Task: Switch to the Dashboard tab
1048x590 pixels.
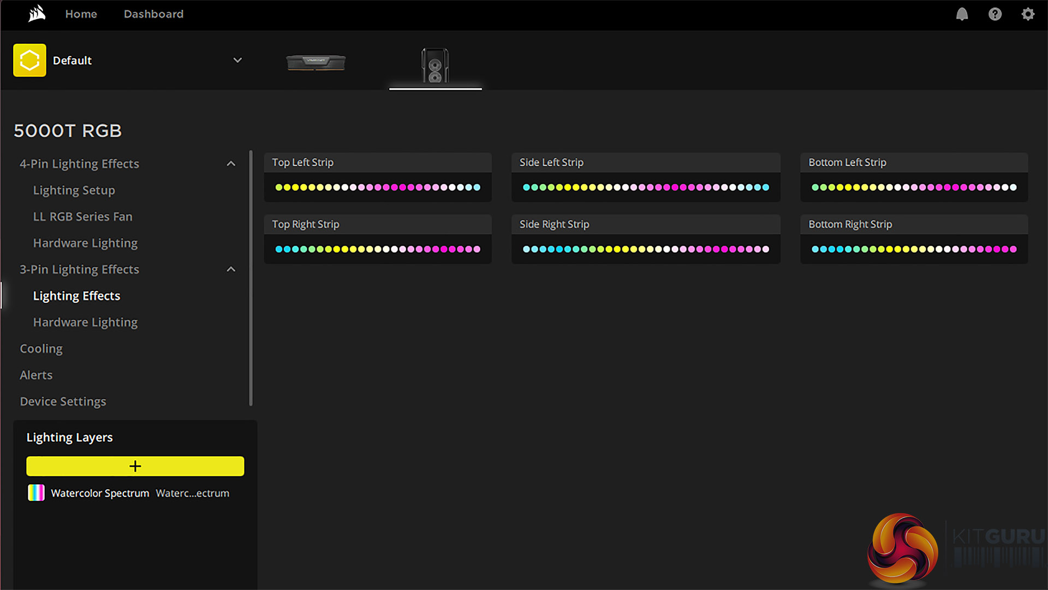Action: point(153,14)
